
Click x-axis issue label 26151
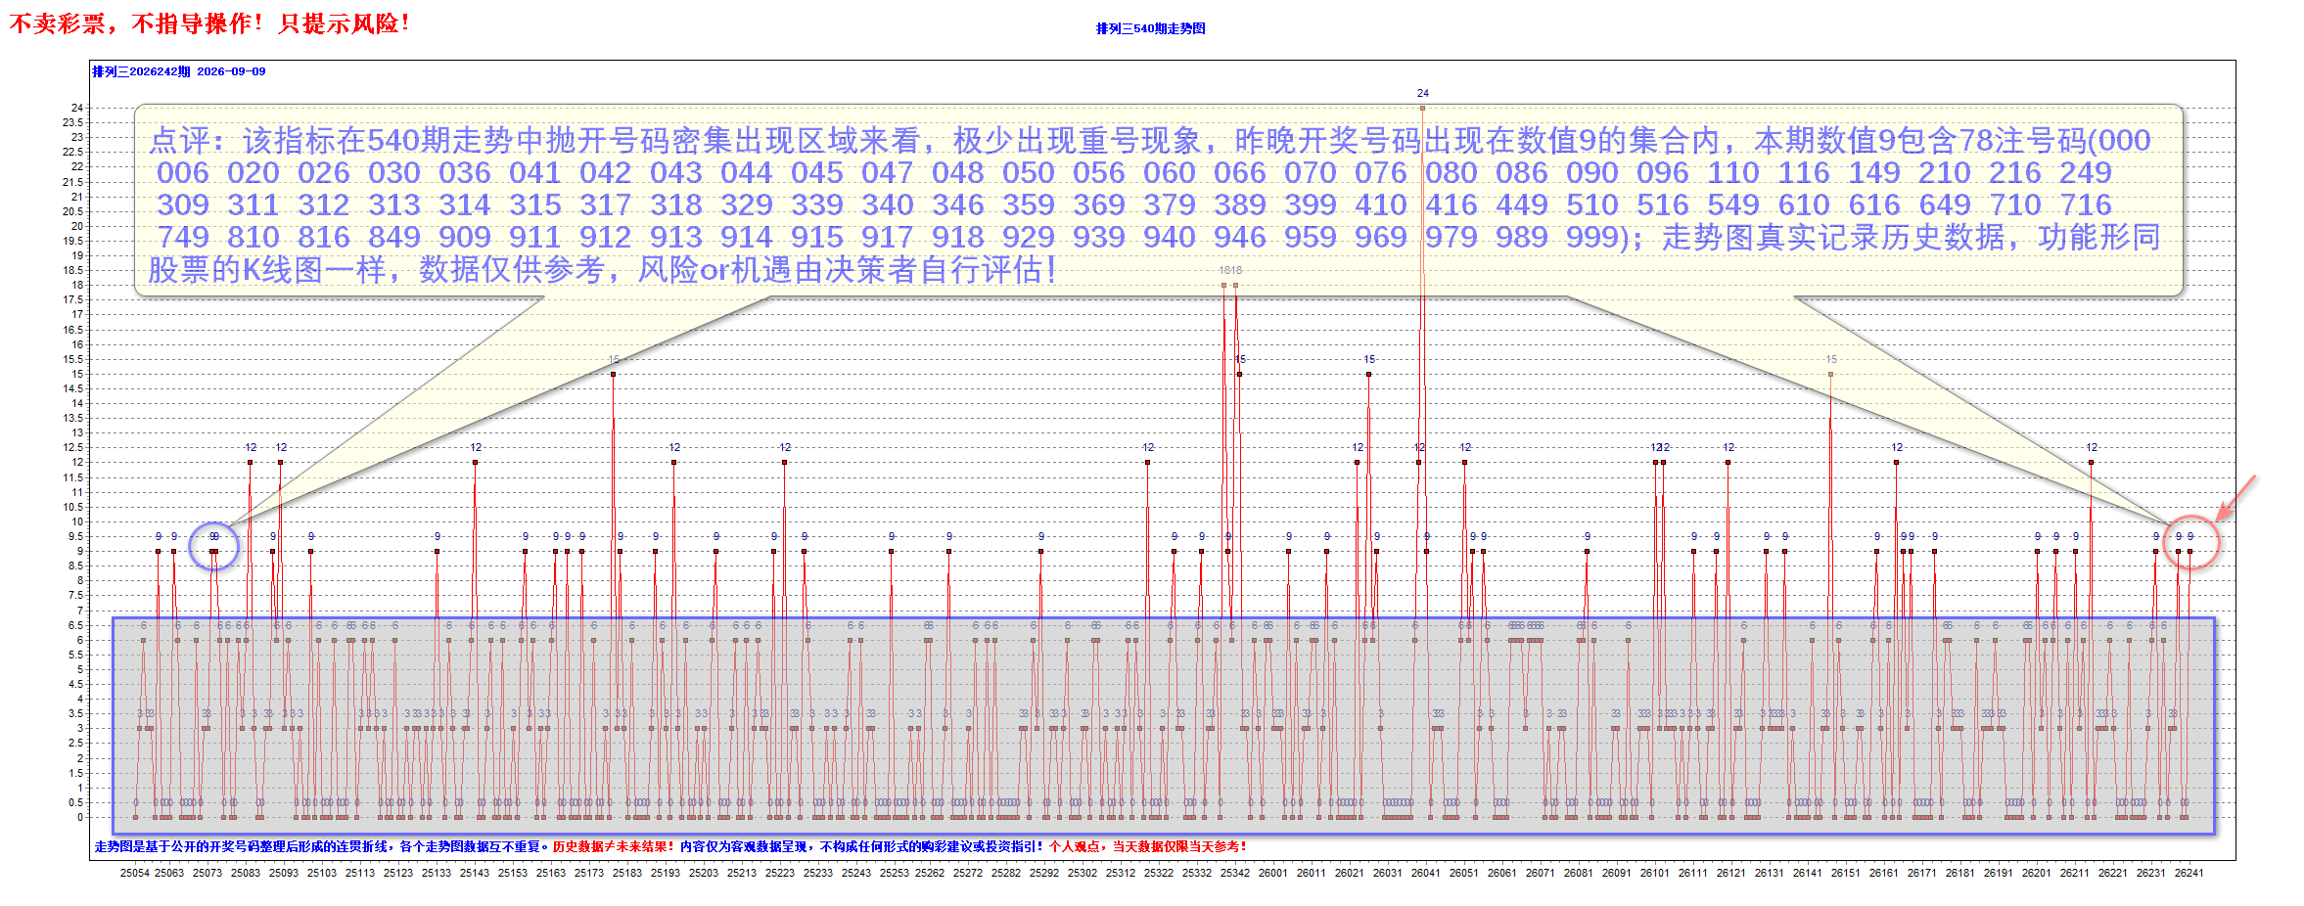tap(1846, 873)
